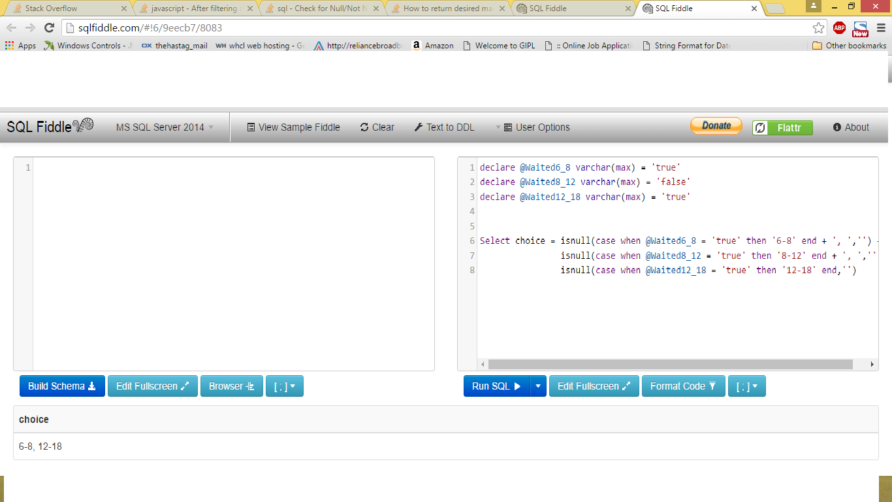This screenshot has height=502, width=892.
Task: Click the SQL Fiddle logo
Action: click(x=50, y=127)
